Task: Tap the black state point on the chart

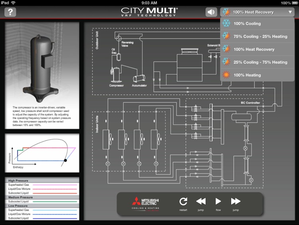Action: click(65, 160)
